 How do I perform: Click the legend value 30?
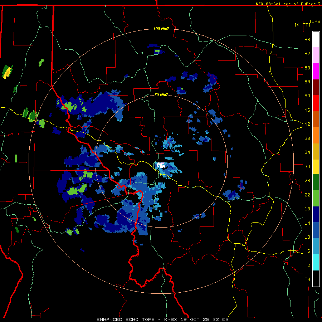pos(307,166)
